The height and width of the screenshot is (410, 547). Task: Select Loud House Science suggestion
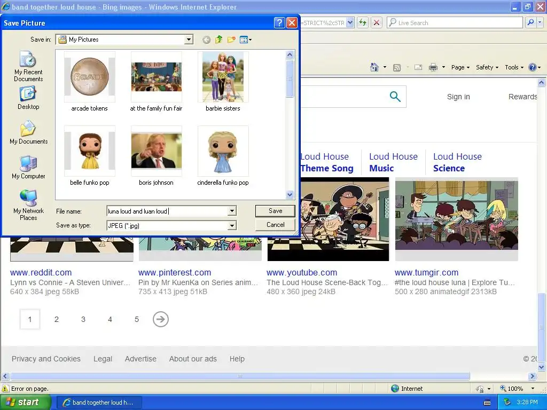(457, 162)
